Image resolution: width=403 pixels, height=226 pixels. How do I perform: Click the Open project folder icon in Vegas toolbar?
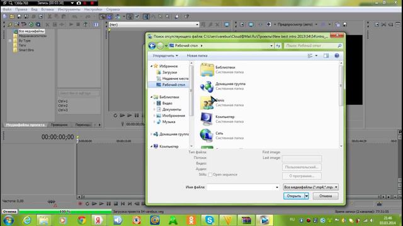(x=12, y=17)
